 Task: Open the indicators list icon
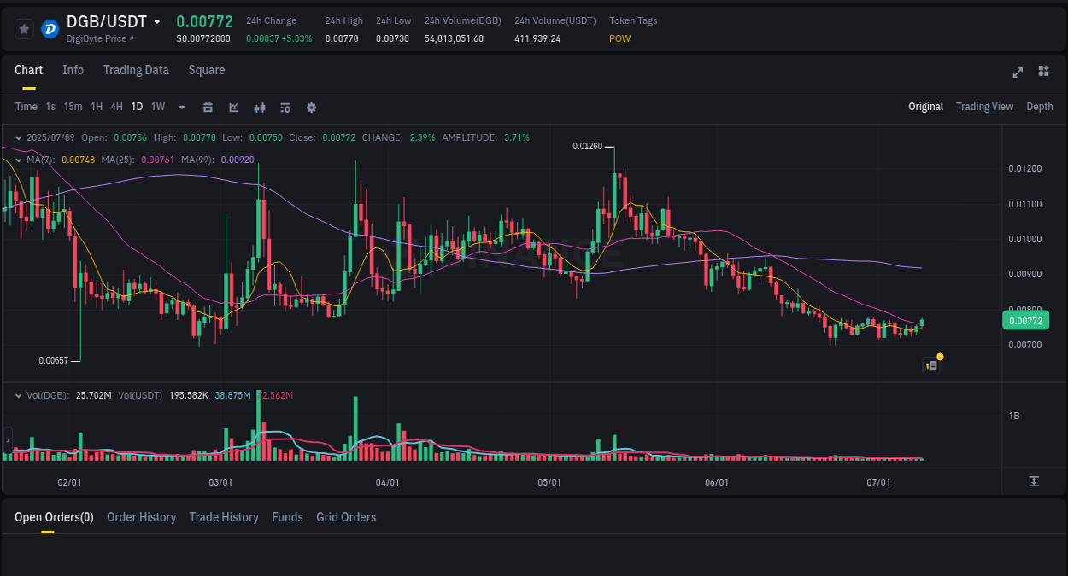pyautogui.click(x=285, y=107)
